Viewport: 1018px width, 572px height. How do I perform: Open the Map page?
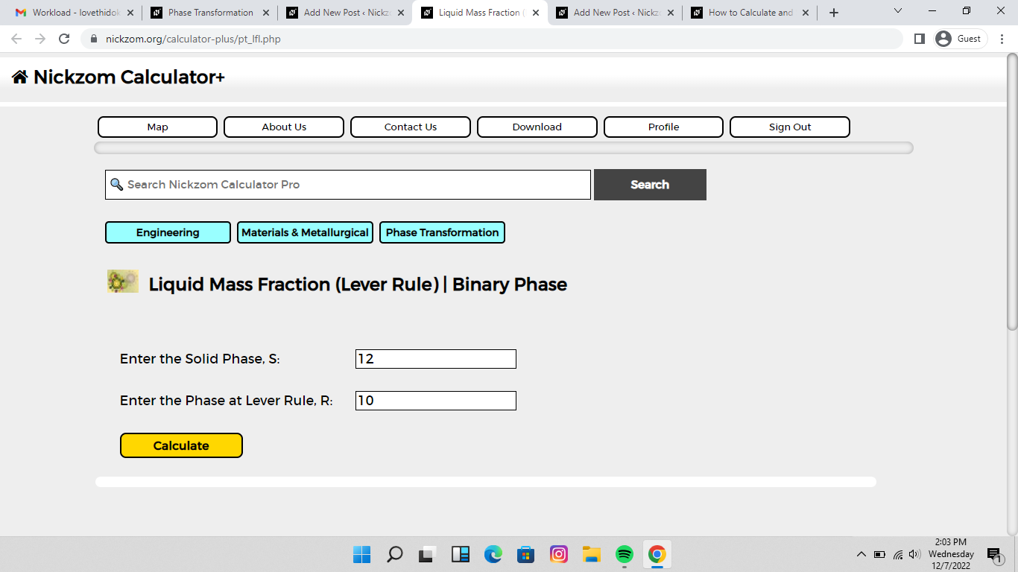(x=157, y=127)
